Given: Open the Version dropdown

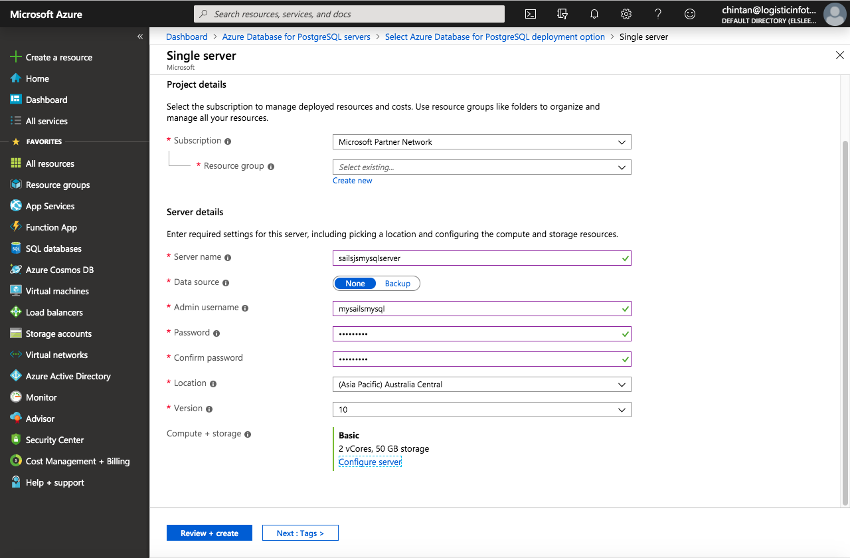Looking at the screenshot, I should pyautogui.click(x=481, y=409).
